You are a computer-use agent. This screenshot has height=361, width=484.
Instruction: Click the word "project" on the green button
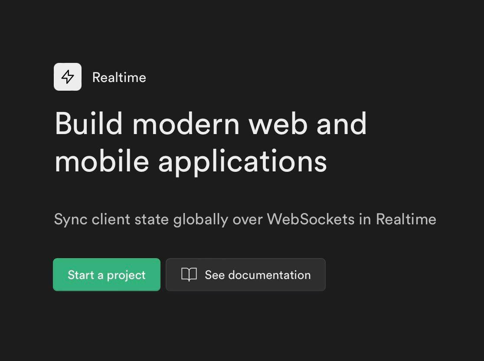126,276
